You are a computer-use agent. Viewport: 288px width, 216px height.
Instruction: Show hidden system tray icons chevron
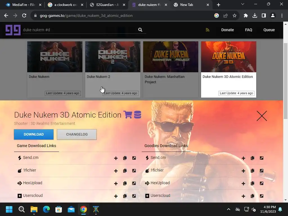228,209
